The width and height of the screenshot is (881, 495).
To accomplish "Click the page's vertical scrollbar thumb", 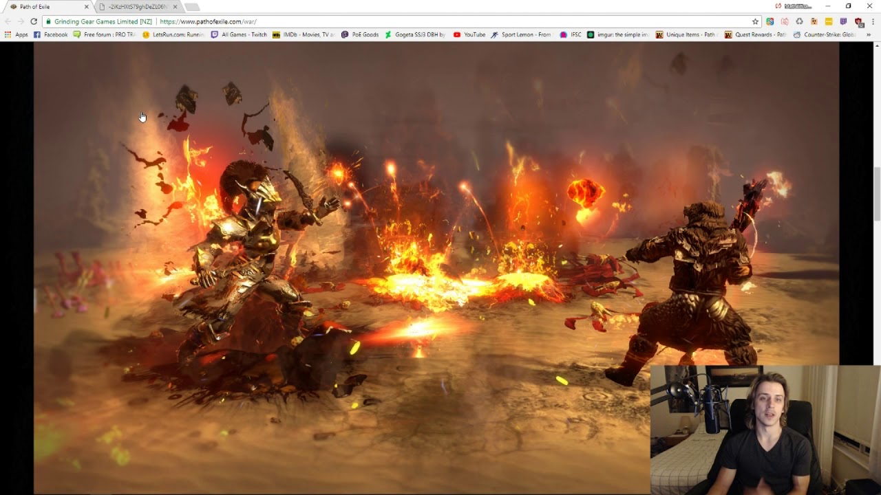I will point(877,194).
